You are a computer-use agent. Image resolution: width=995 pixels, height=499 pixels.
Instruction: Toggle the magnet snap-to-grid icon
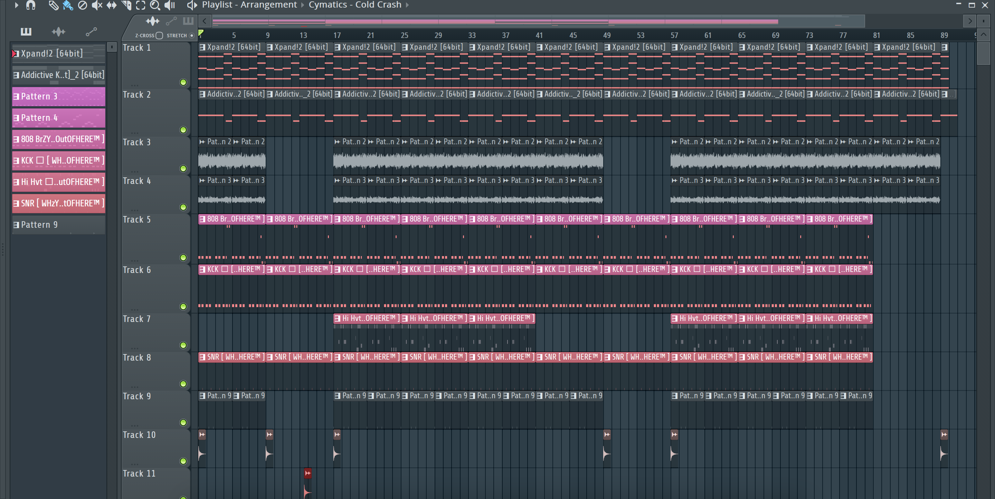coord(30,6)
